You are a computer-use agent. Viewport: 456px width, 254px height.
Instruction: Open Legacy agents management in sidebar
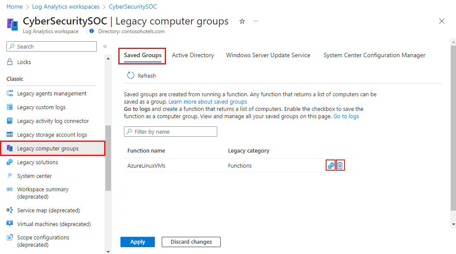pyautogui.click(x=52, y=93)
